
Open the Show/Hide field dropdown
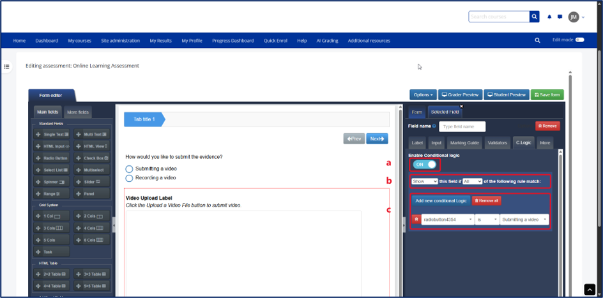tap(424, 181)
